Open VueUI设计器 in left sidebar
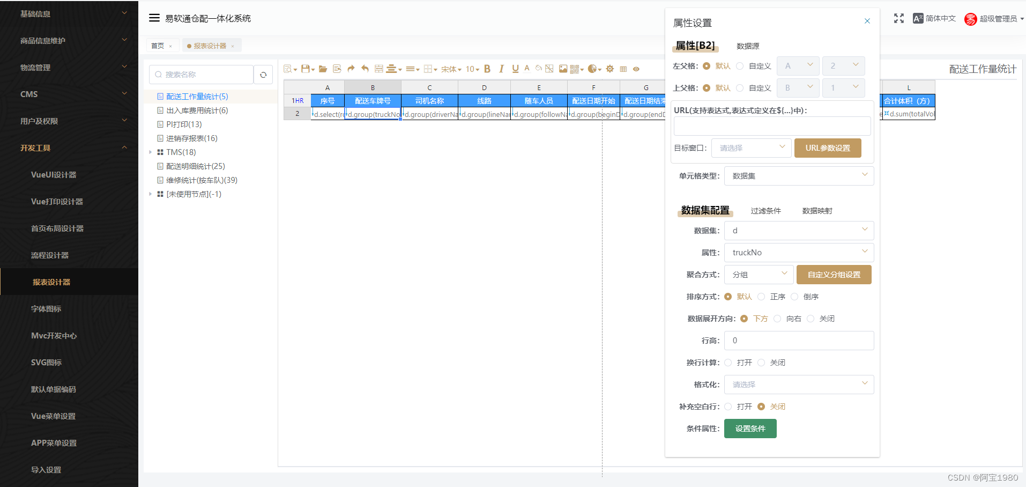This screenshot has width=1026, height=487. [x=69, y=174]
